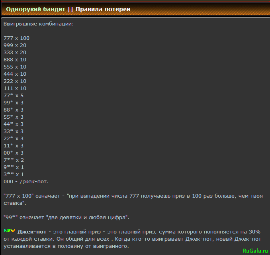This screenshot has height=255, width=270.
Task: Click the bold Джек-пот heading text
Action: (32, 231)
